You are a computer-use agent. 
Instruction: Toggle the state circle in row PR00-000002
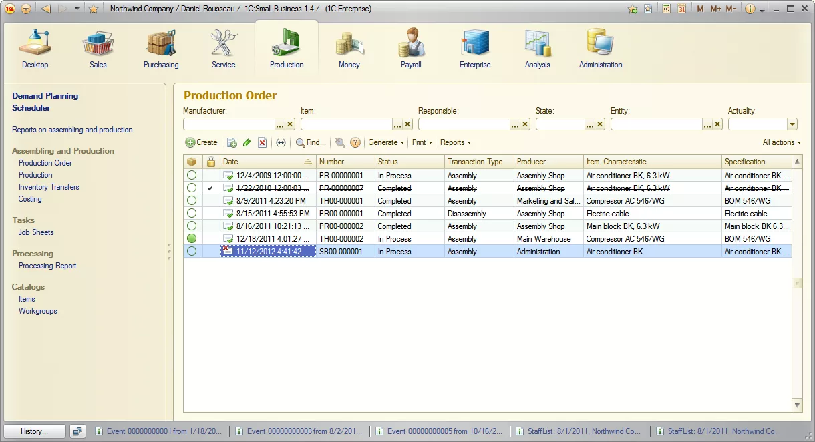pos(192,226)
